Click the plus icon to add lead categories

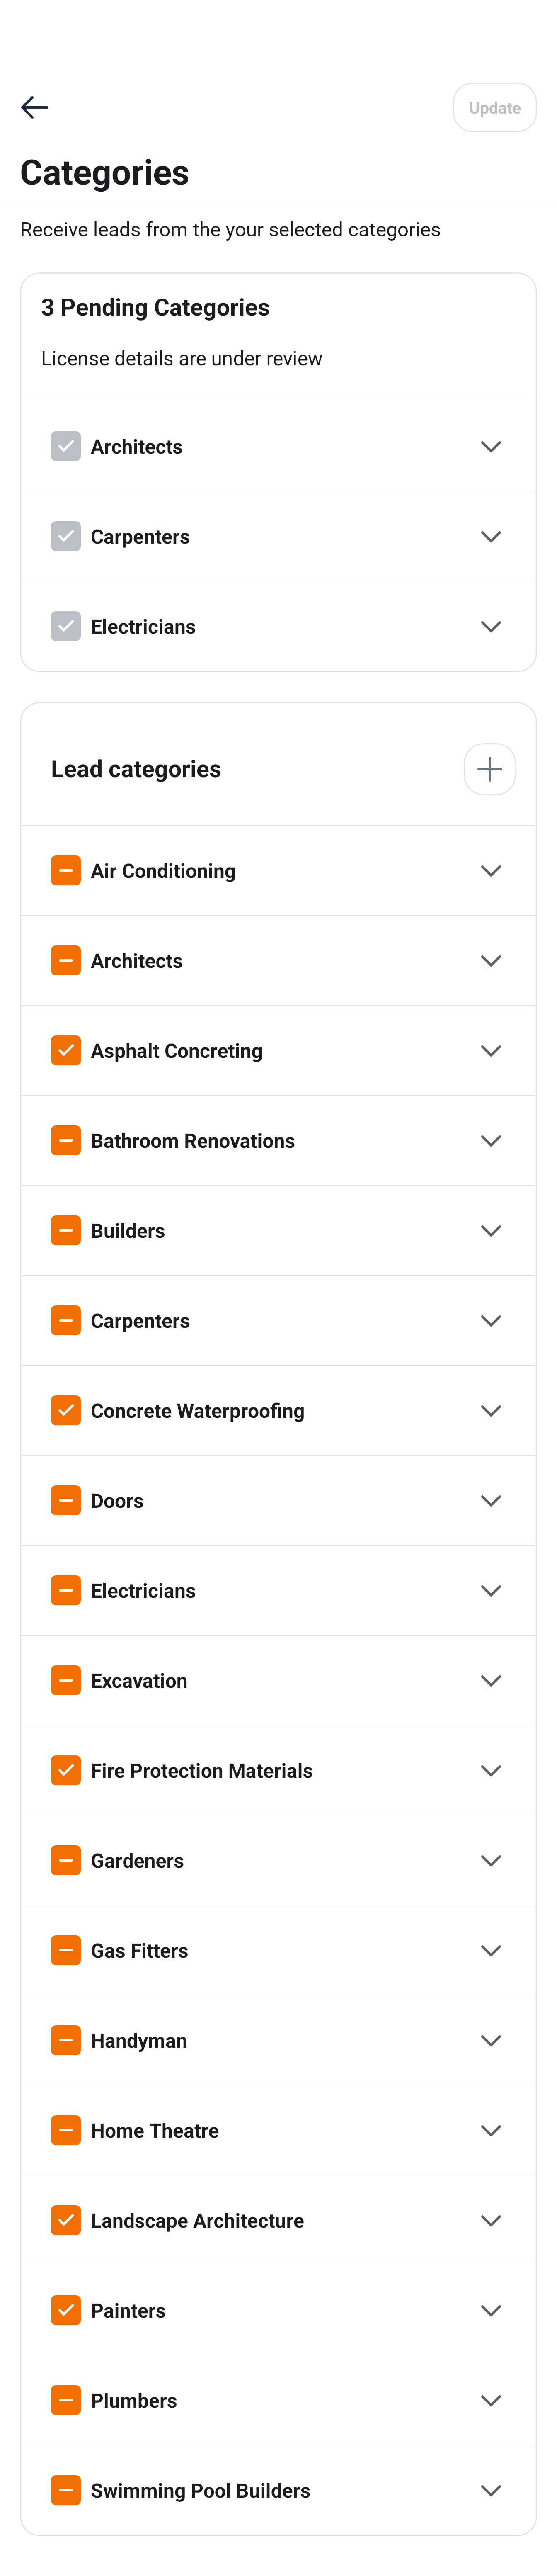[x=489, y=769]
